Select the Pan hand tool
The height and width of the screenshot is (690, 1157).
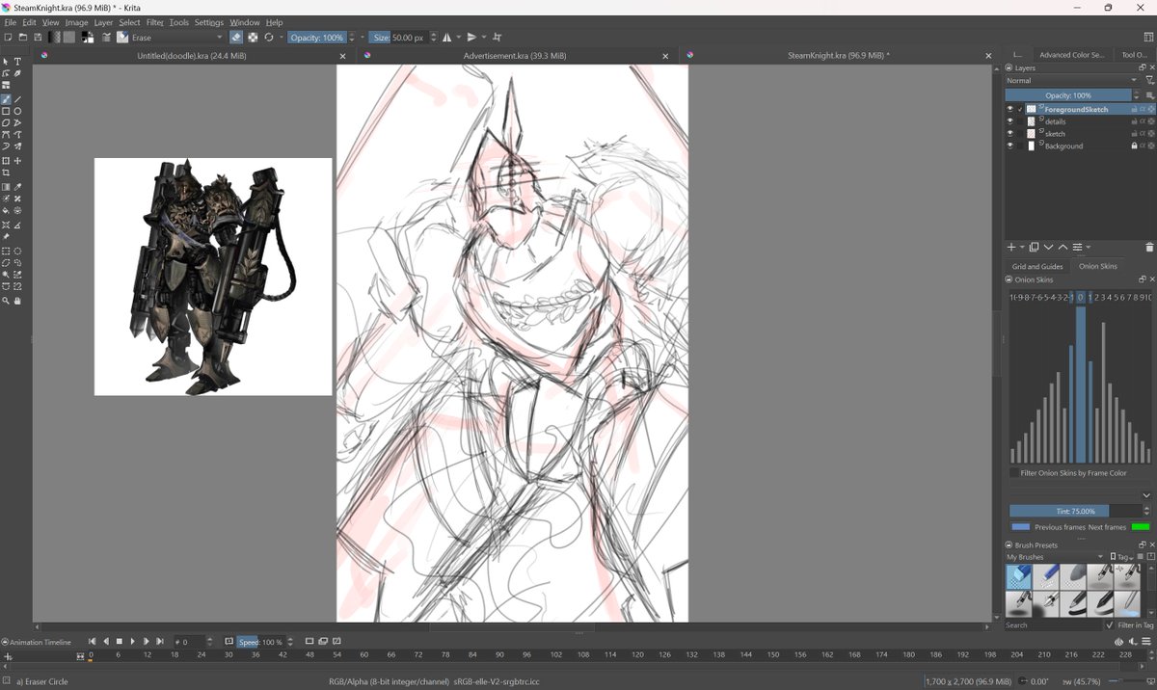point(17,301)
